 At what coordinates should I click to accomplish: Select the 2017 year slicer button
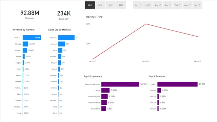[x=90, y=5]
